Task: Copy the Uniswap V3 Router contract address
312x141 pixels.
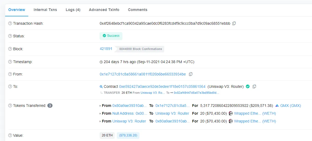Action: (x=254, y=86)
